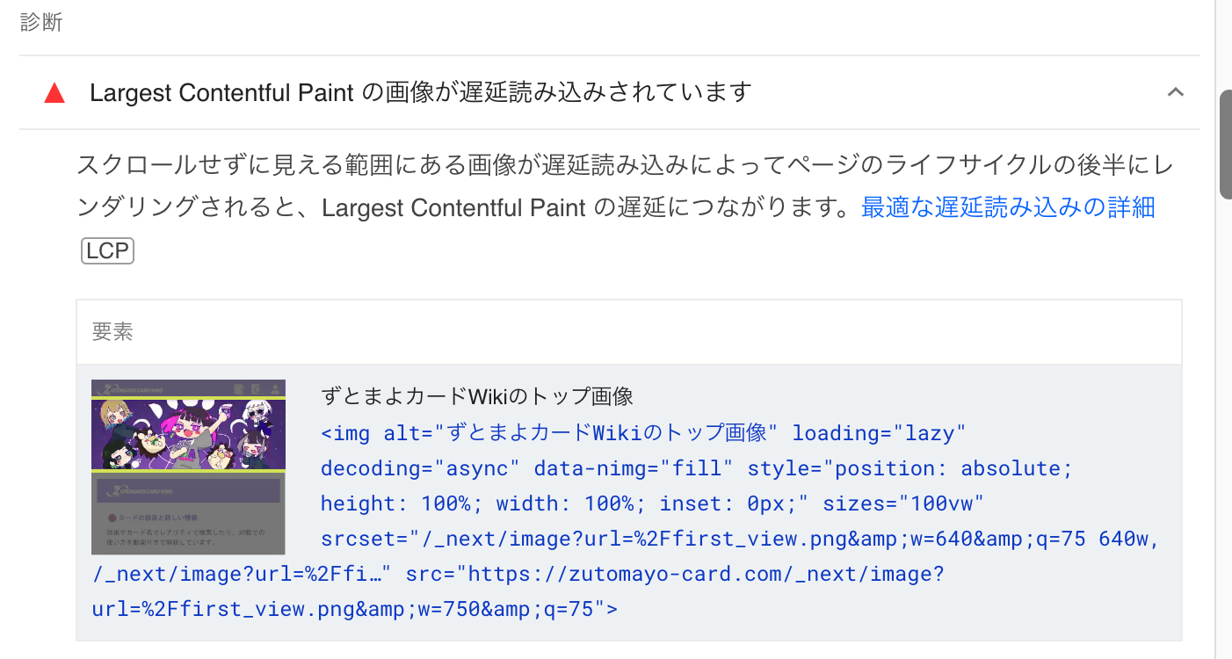Collapse the lazy-loaded image audit with the chevron

tap(1176, 91)
